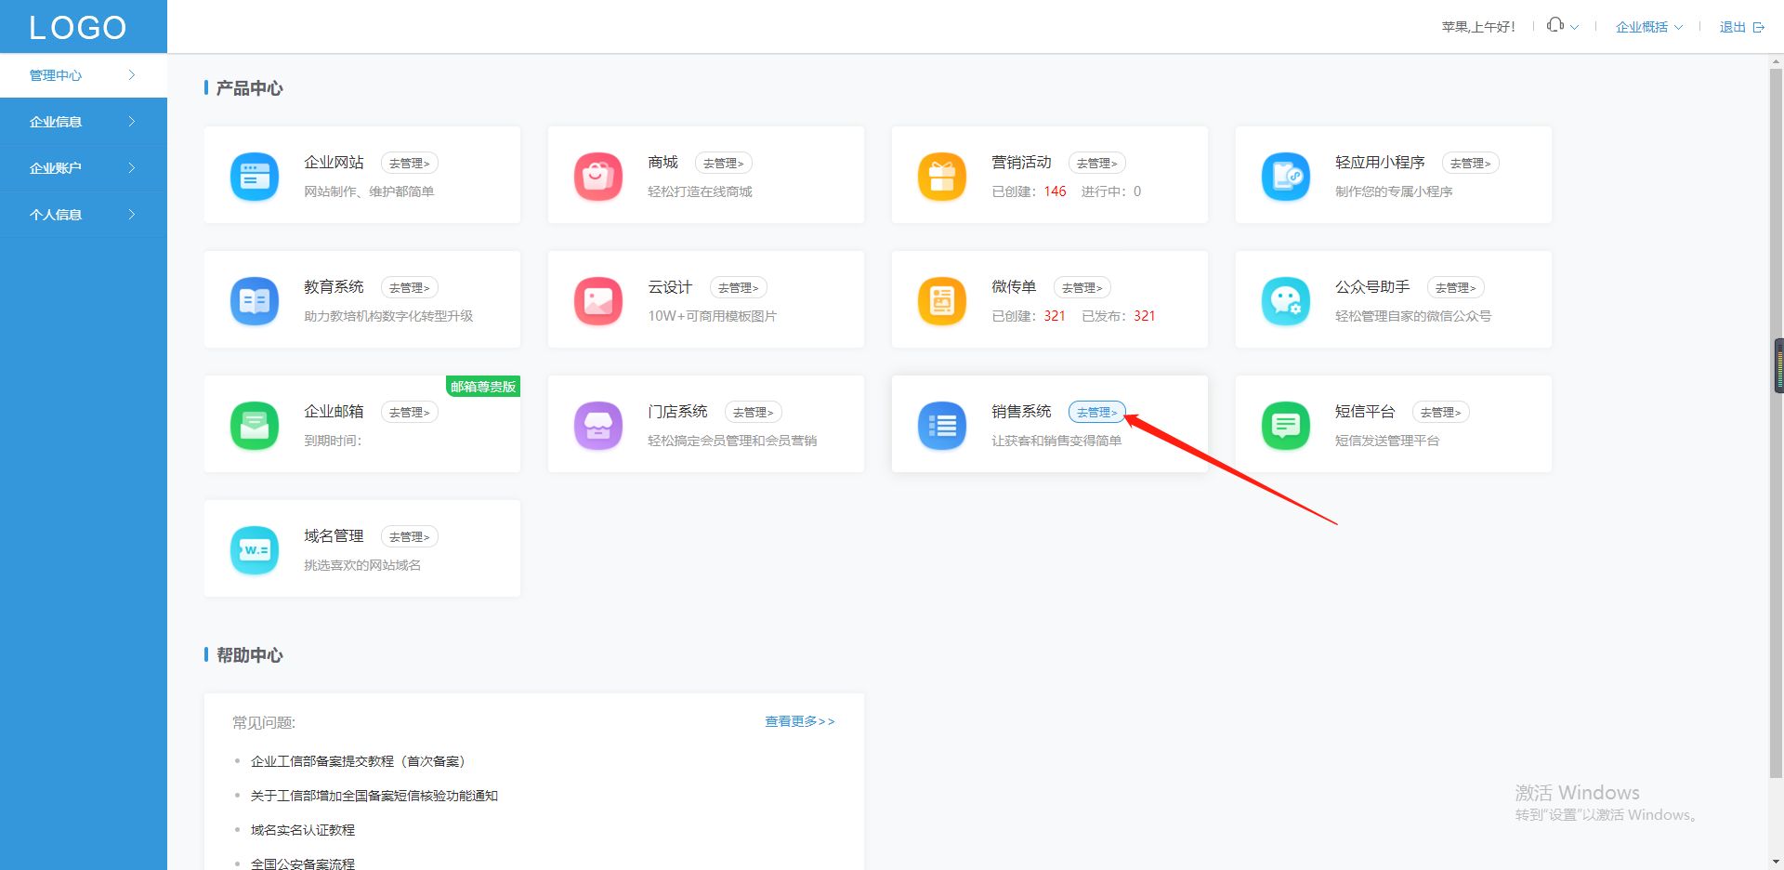Viewport: 1784px width, 870px height.
Task: Click the 门店系统 storefront icon
Action: [x=598, y=425]
